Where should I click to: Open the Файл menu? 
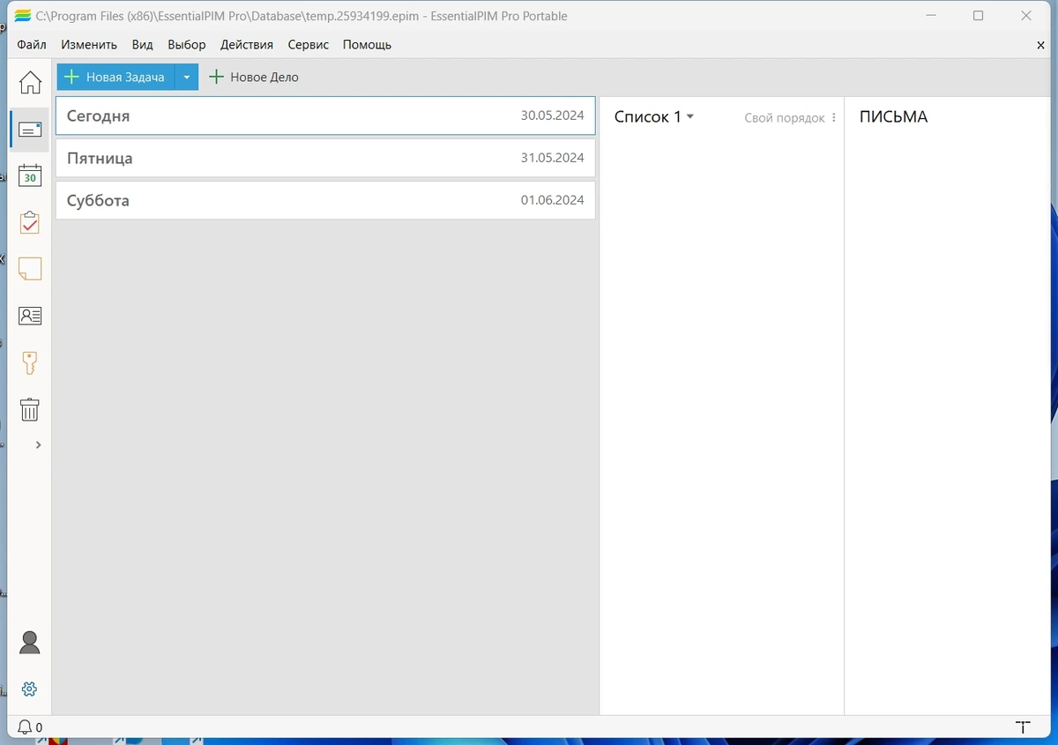tap(32, 45)
